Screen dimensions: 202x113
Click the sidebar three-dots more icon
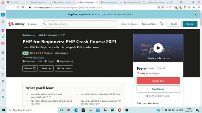(x=3, y=104)
